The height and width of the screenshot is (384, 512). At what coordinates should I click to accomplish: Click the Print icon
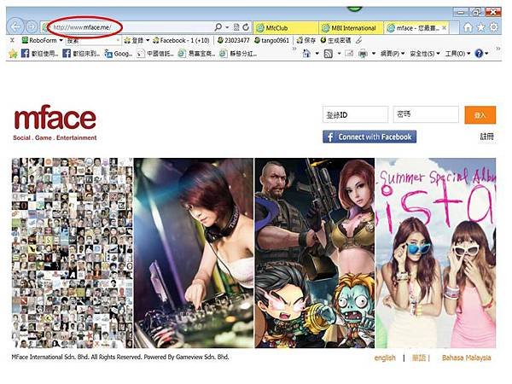click(x=363, y=54)
